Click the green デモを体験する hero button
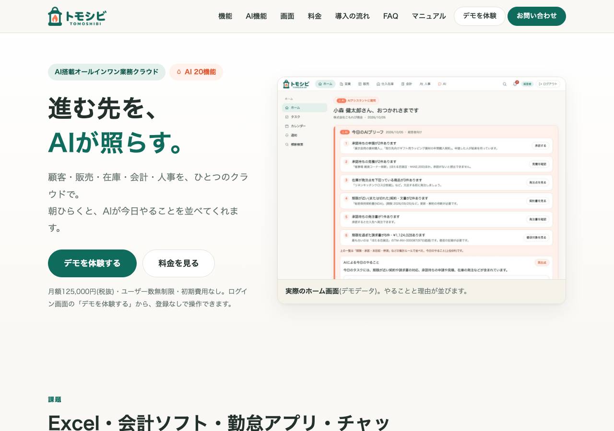 [92, 263]
